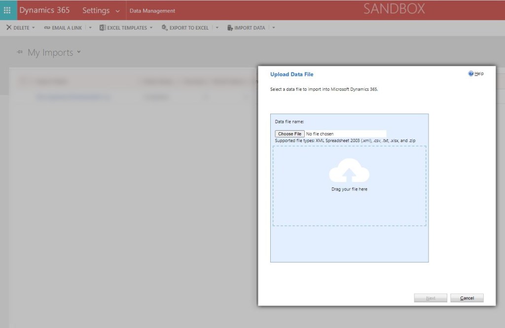This screenshot has height=328, width=505.
Task: Click the blue Help question mark icon
Action: [x=471, y=73]
